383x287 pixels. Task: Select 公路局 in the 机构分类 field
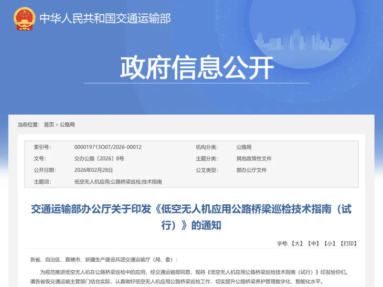click(x=244, y=147)
